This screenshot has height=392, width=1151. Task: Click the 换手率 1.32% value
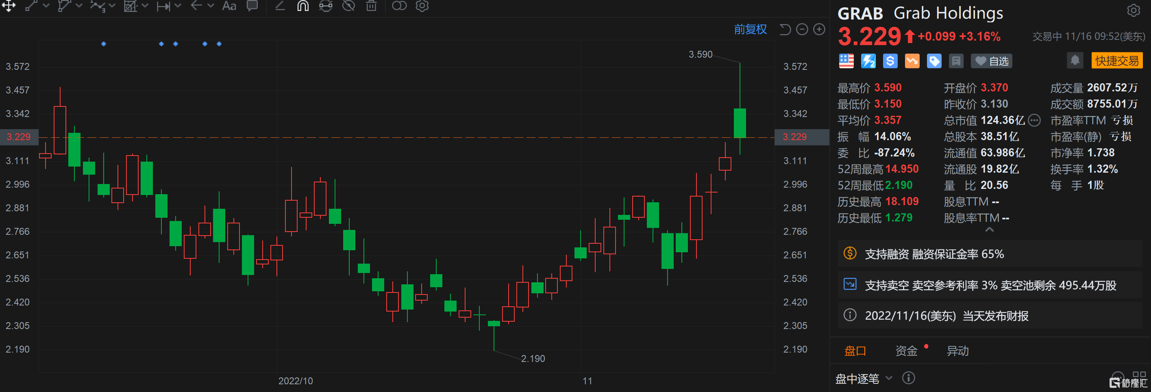pos(1102,169)
